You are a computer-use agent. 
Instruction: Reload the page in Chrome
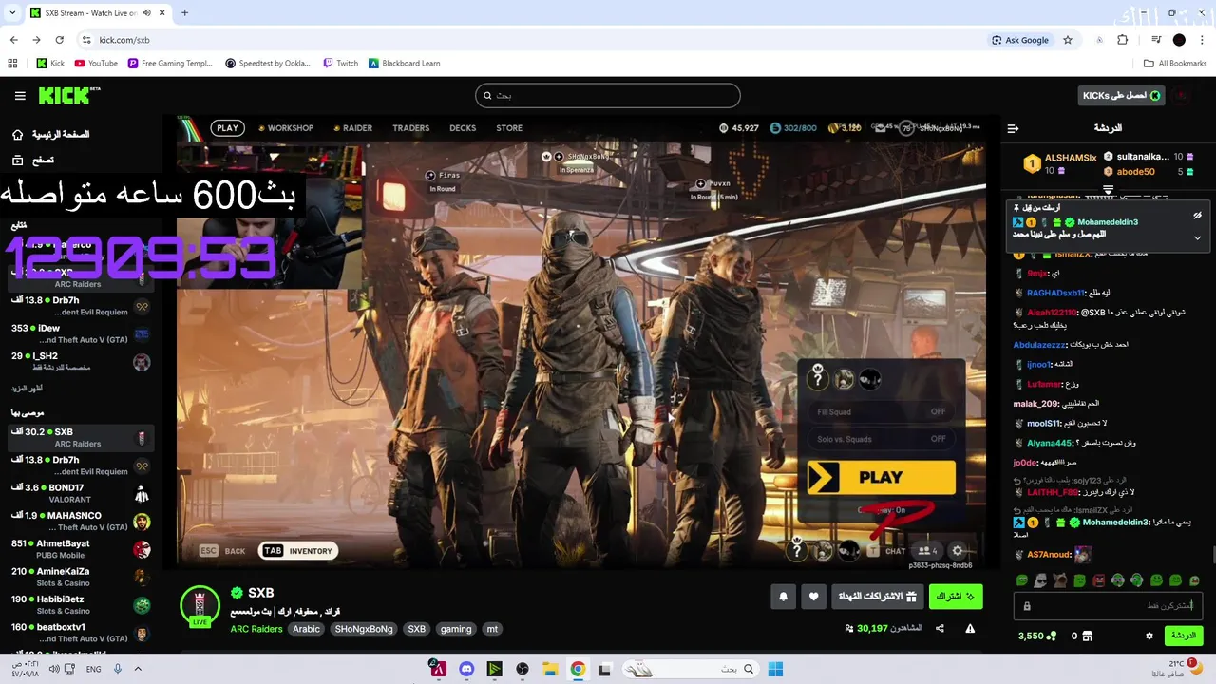click(x=59, y=40)
